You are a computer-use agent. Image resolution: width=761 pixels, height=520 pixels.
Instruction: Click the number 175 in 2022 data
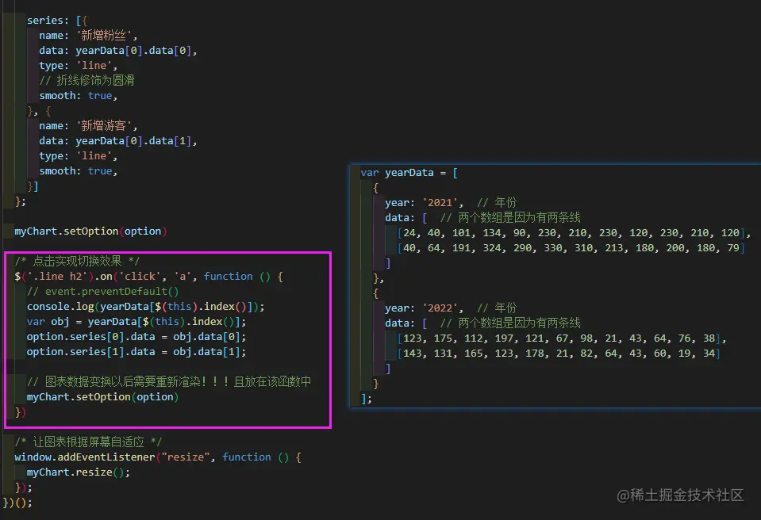tap(443, 338)
